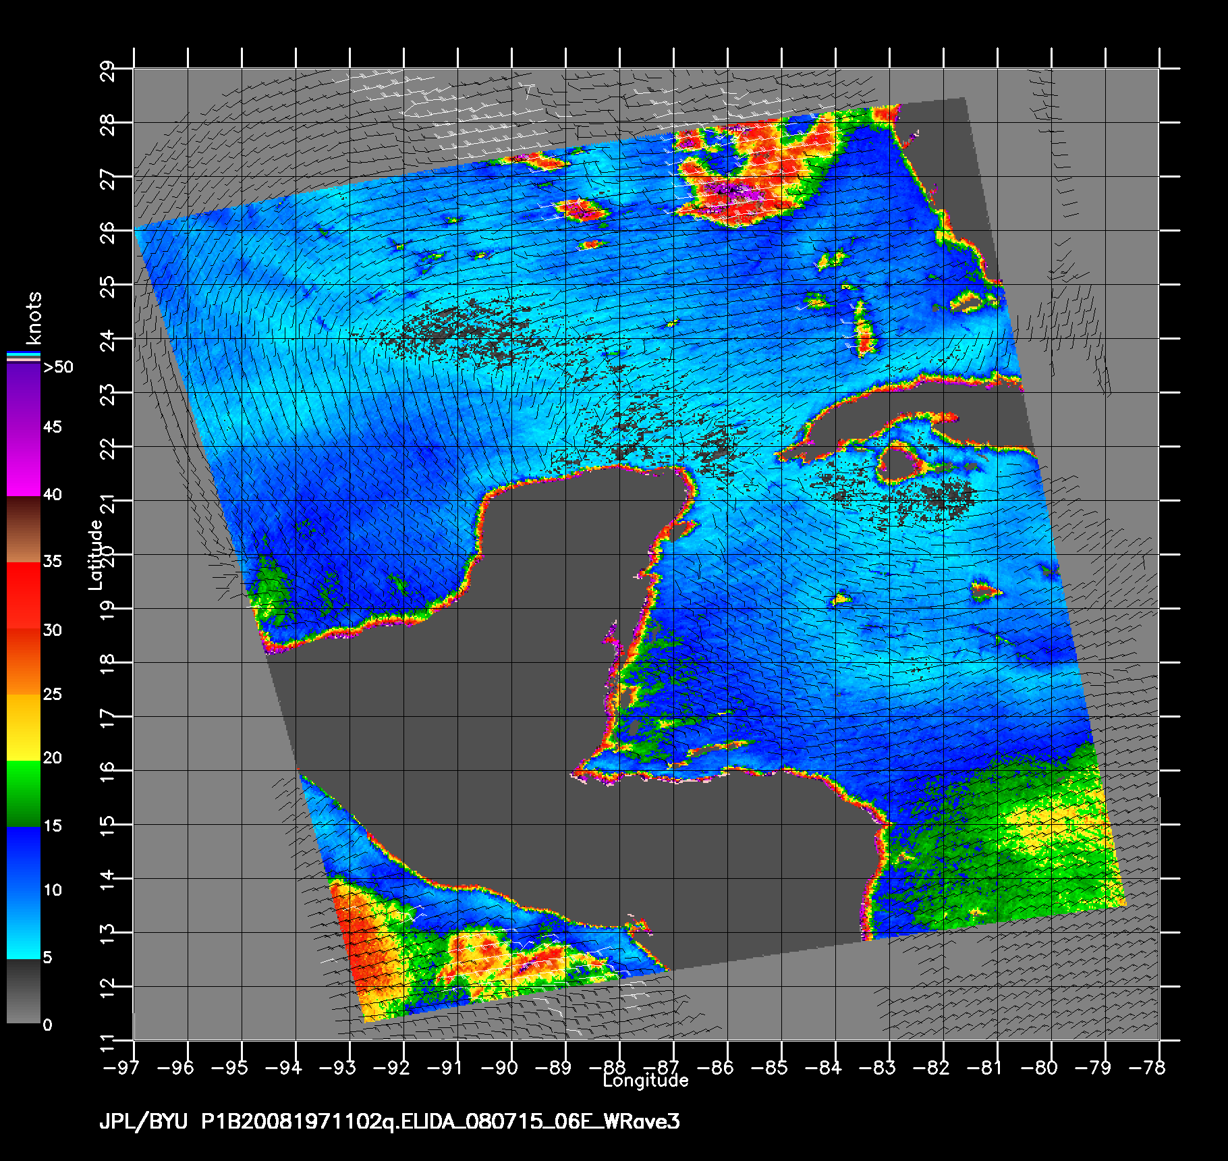
Task: Click the '10' colorbar tick label
Action: (53, 890)
